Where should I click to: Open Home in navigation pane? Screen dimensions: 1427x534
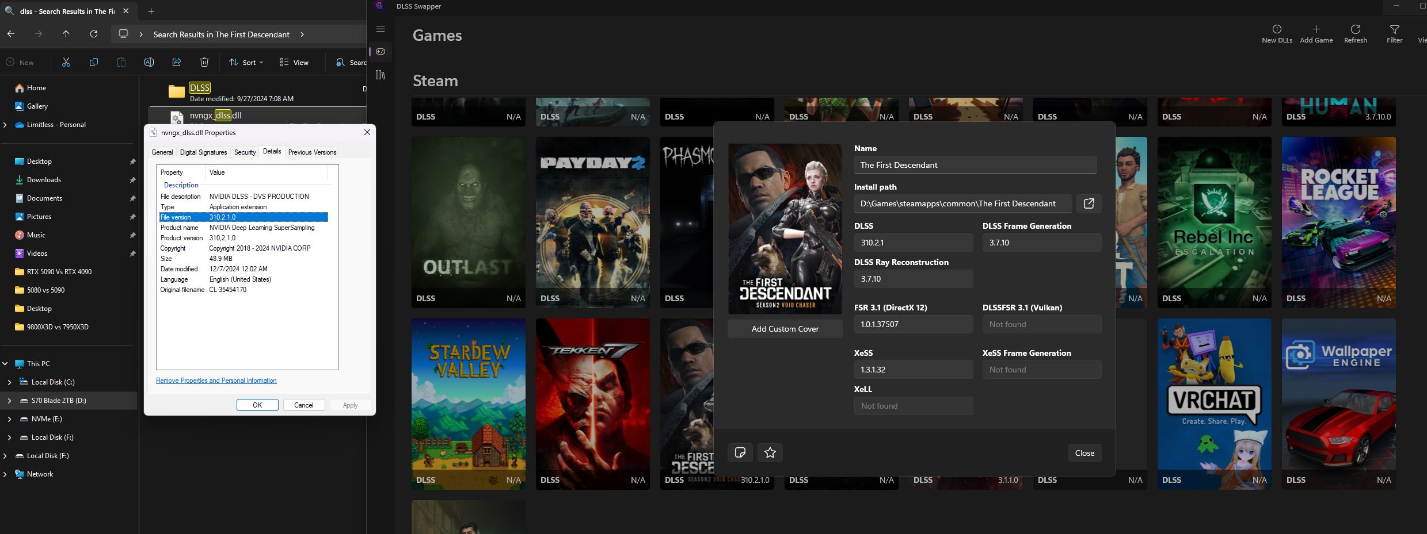point(36,88)
